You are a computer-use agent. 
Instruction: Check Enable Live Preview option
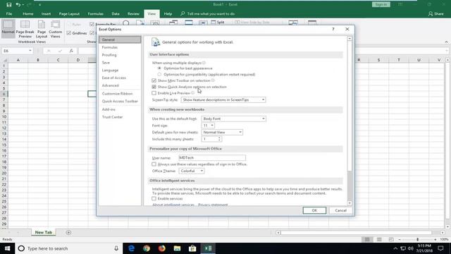click(x=154, y=93)
